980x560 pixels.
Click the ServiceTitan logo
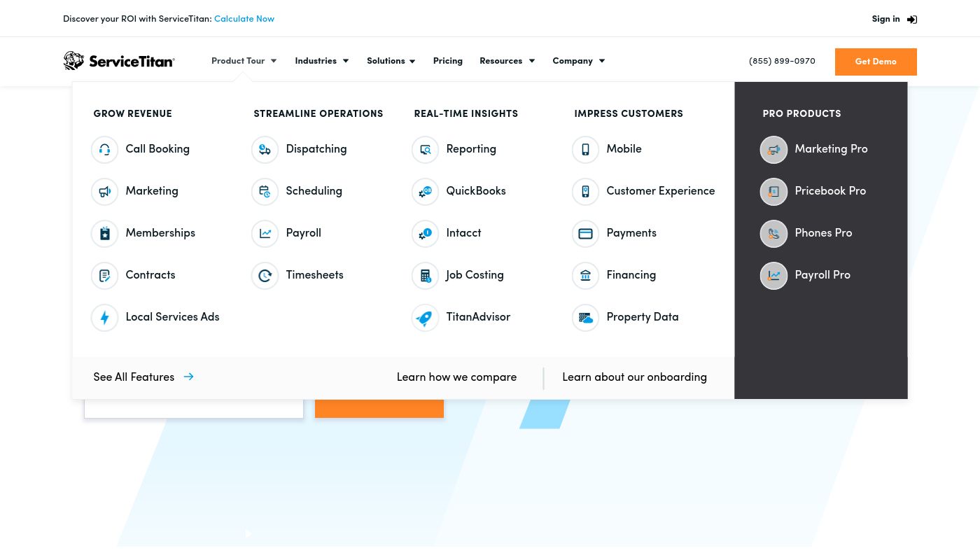click(119, 61)
